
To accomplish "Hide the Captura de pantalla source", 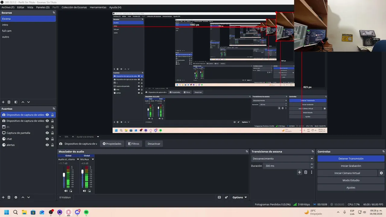I will point(47,133).
